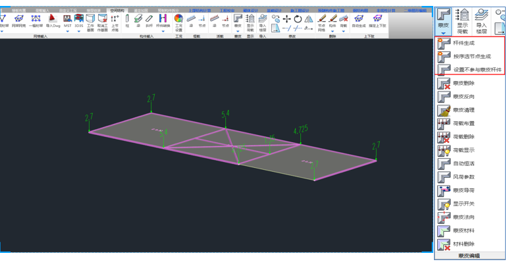
Task: Choose 蒙皮删除 to delete skin
Action: pyautogui.click(x=469, y=83)
